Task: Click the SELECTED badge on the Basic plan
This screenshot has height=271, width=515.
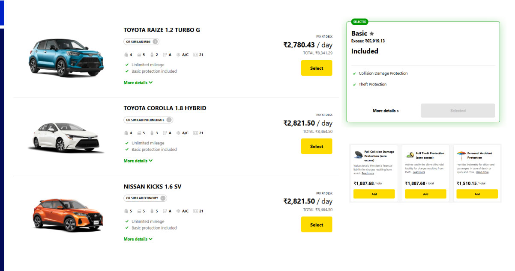Action: click(359, 22)
